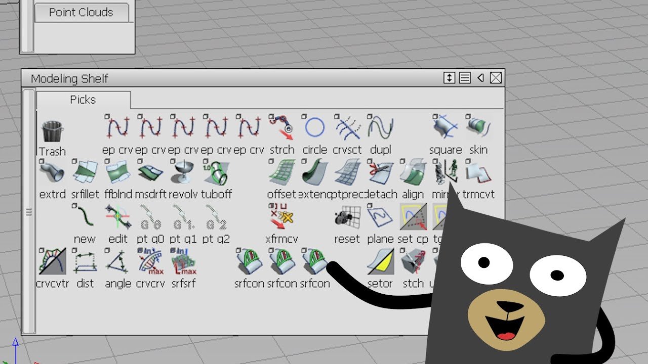Select the circle primitive tool
This screenshot has height=364, width=648.
coord(314,127)
